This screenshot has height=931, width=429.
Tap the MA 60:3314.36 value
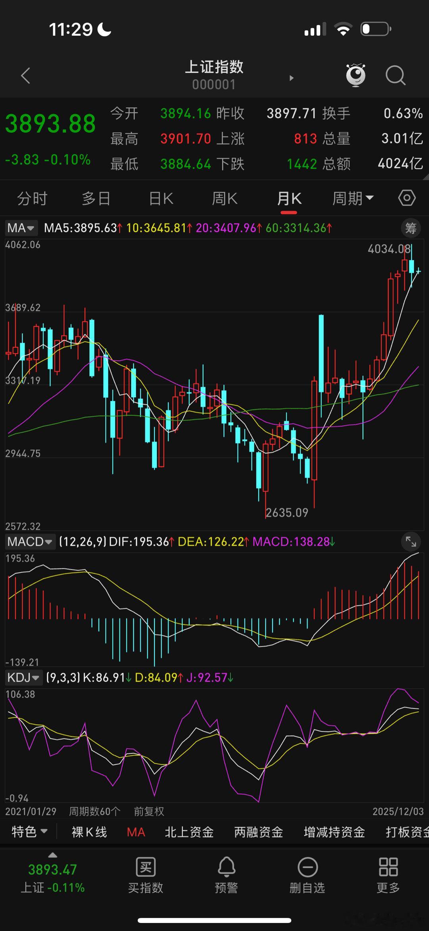pos(299,228)
